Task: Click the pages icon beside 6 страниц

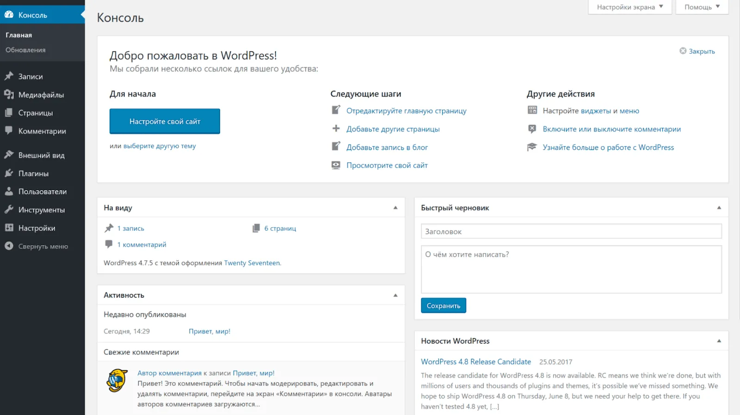Action: coord(256,228)
